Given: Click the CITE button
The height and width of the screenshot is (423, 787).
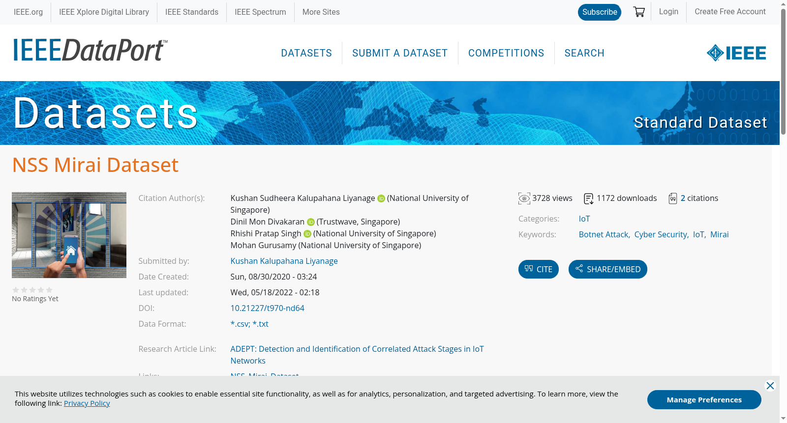Looking at the screenshot, I should coord(539,269).
